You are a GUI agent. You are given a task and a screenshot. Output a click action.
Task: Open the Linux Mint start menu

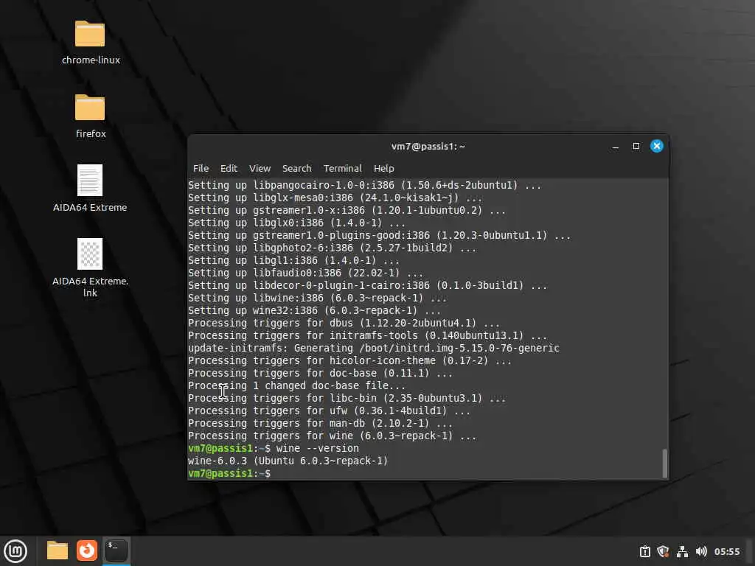point(15,551)
